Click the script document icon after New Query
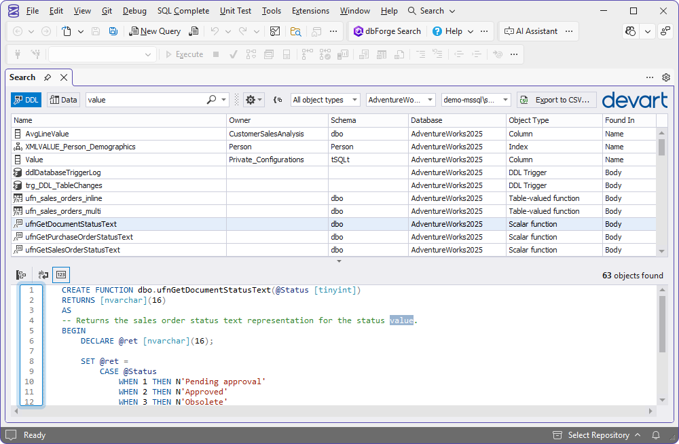This screenshot has width=679, height=444. coord(194,31)
